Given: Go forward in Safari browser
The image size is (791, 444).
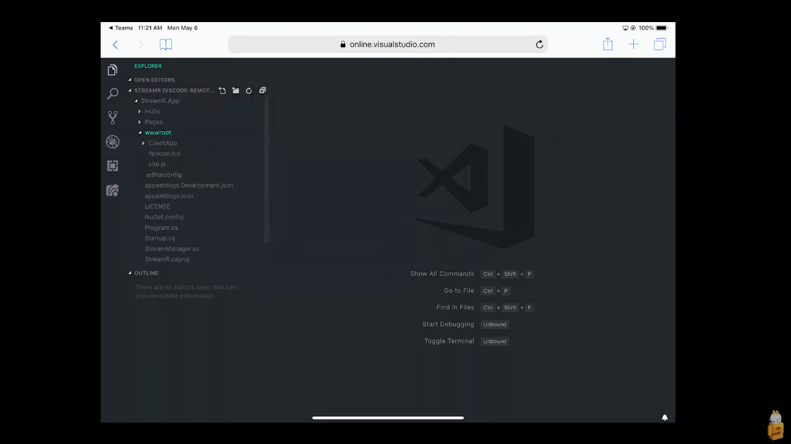Looking at the screenshot, I should pos(140,44).
